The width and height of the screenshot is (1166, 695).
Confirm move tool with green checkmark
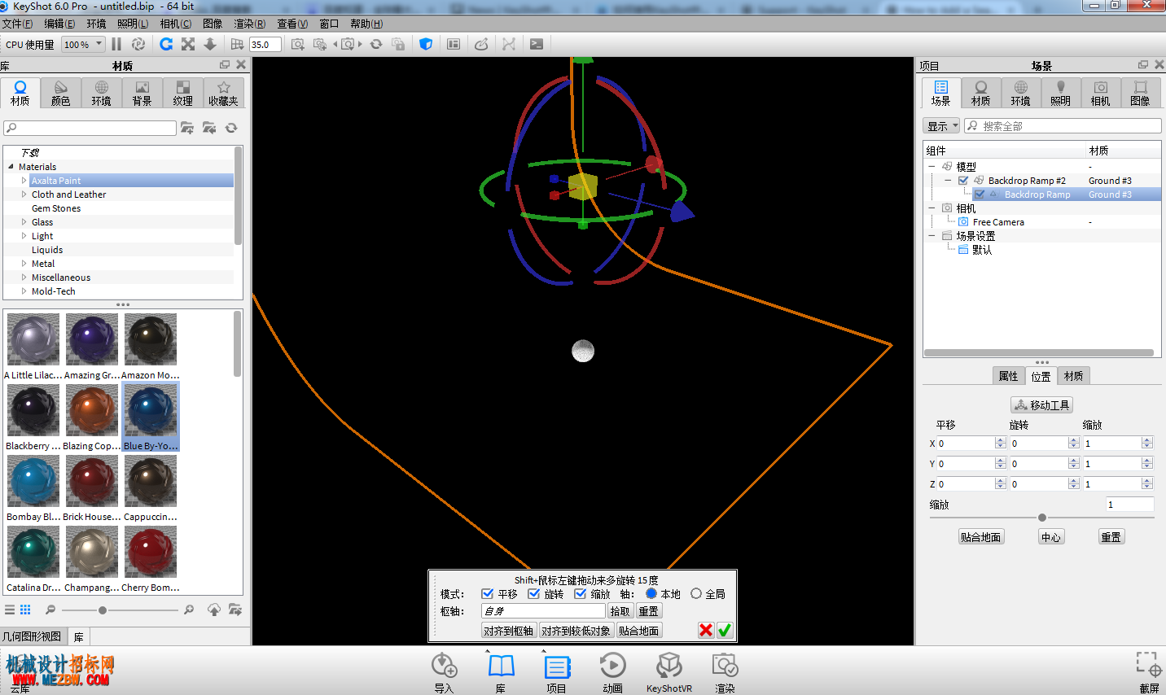click(725, 630)
